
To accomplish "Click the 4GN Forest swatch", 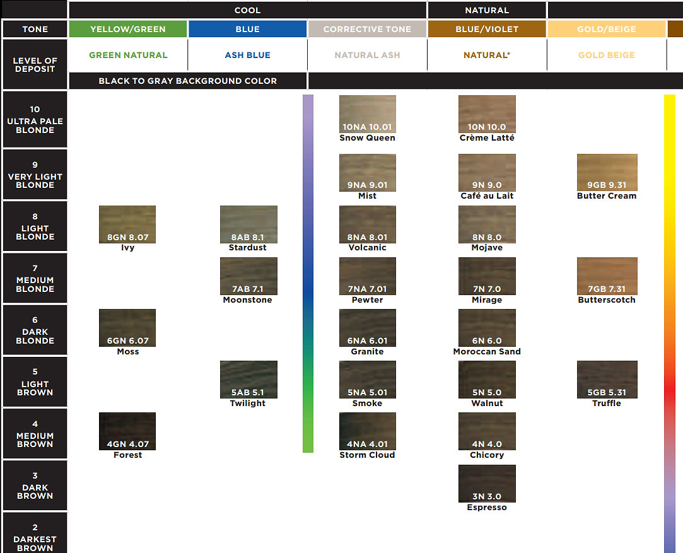I will click(x=127, y=431).
